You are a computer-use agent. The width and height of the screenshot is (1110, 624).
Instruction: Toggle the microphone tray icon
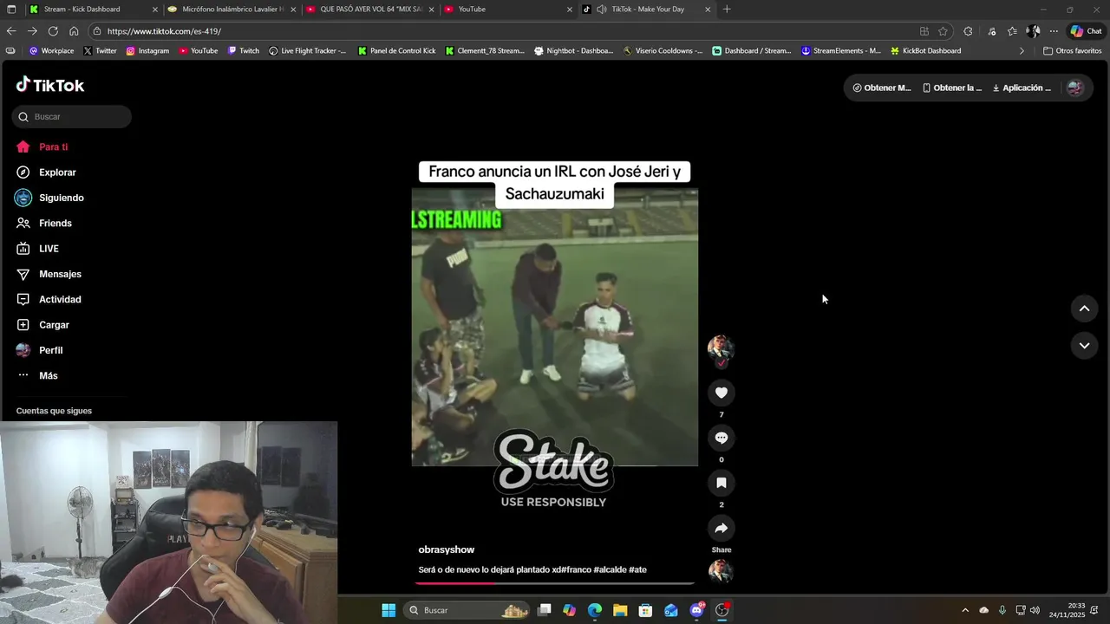coord(1002,610)
